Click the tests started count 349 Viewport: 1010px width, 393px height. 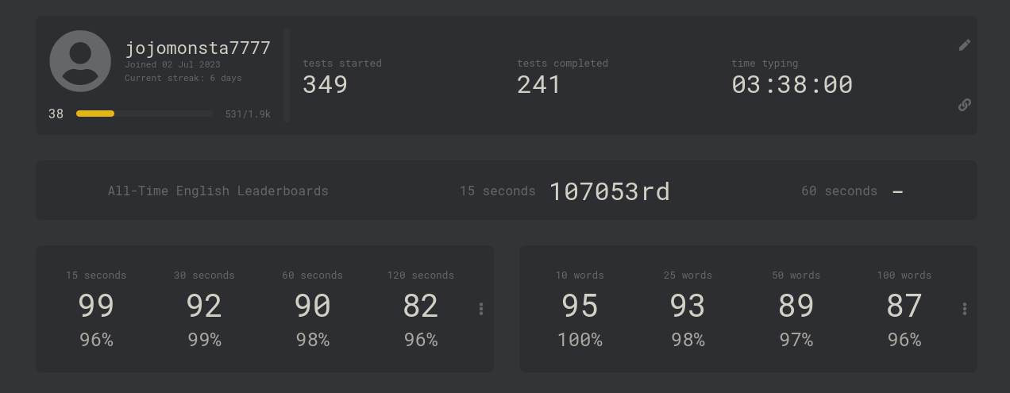[x=325, y=84]
